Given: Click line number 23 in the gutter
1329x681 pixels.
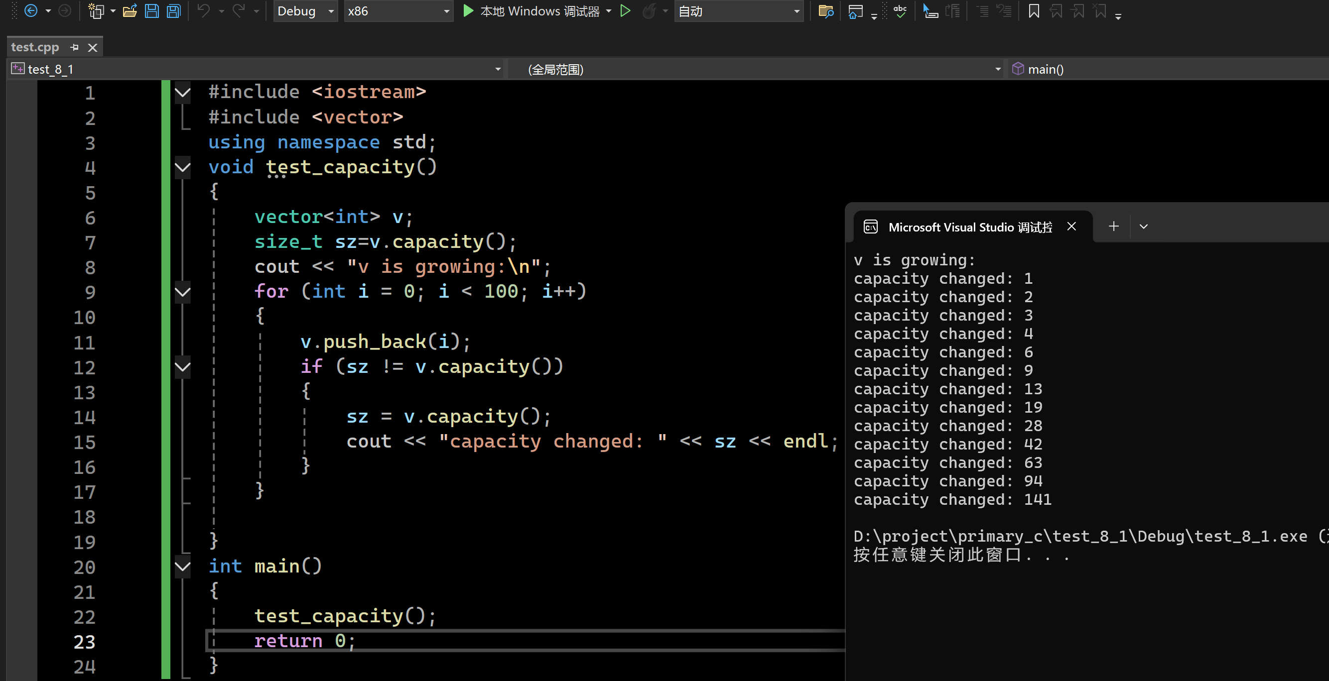Looking at the screenshot, I should pyautogui.click(x=84, y=642).
